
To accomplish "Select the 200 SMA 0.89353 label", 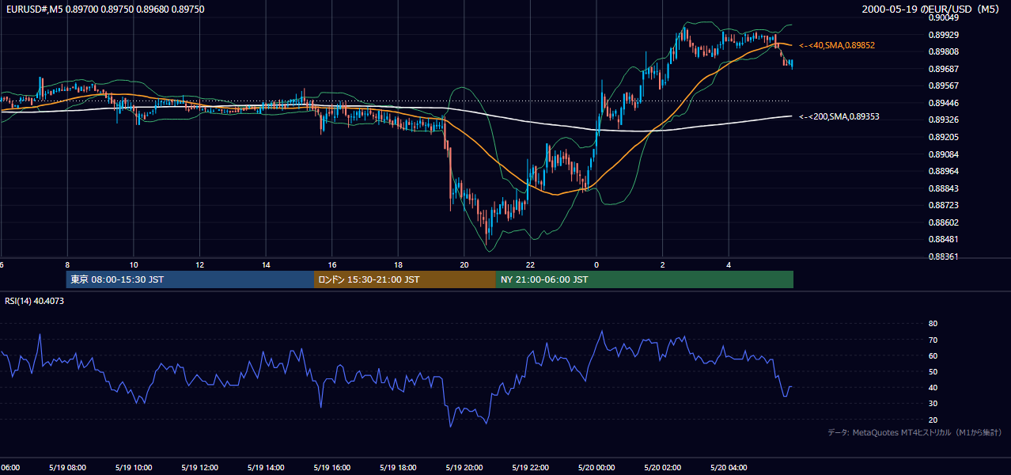I will (839, 116).
